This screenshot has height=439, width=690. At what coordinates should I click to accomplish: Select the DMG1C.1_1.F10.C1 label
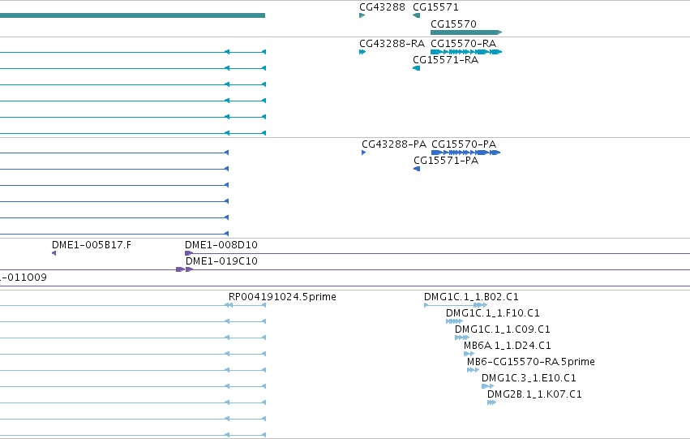tap(492, 313)
